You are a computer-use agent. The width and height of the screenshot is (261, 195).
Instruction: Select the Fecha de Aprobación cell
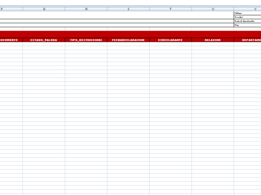247,21
